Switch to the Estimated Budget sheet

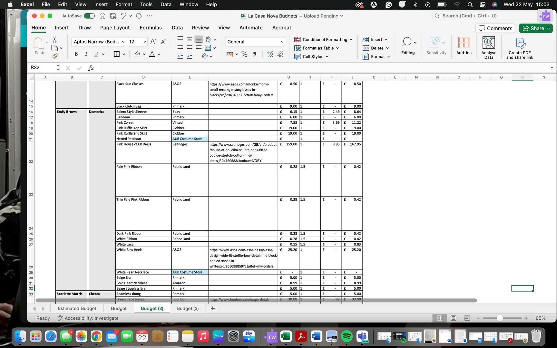77,308
